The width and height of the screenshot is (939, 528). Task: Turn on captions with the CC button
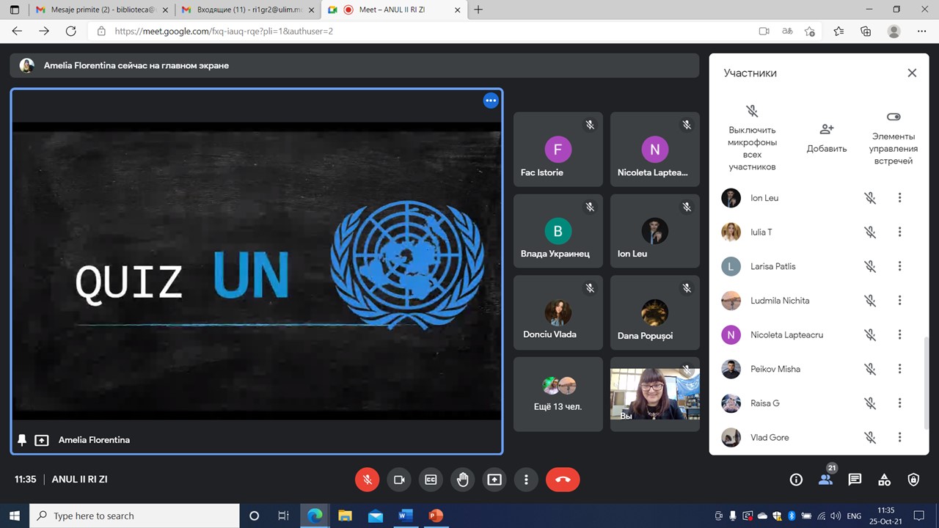tap(431, 480)
